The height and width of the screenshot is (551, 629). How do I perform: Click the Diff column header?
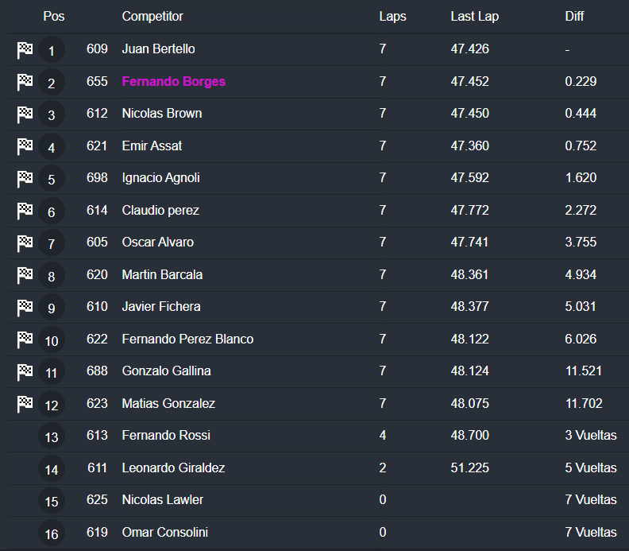(574, 16)
